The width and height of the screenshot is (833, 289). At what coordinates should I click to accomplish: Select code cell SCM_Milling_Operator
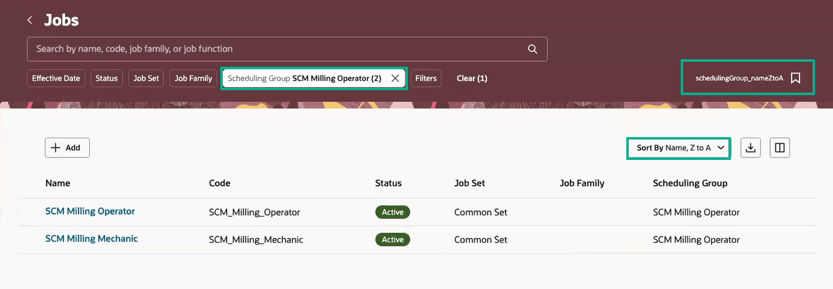click(x=254, y=212)
